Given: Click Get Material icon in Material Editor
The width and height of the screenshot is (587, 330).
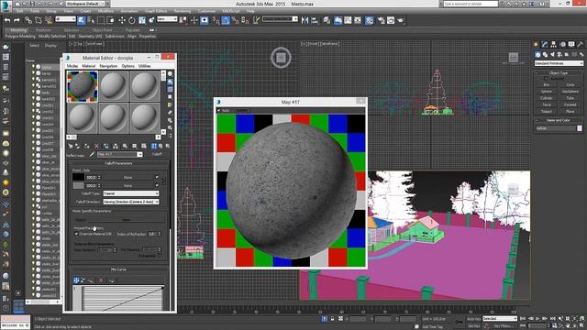Looking at the screenshot, I should click(x=71, y=146).
